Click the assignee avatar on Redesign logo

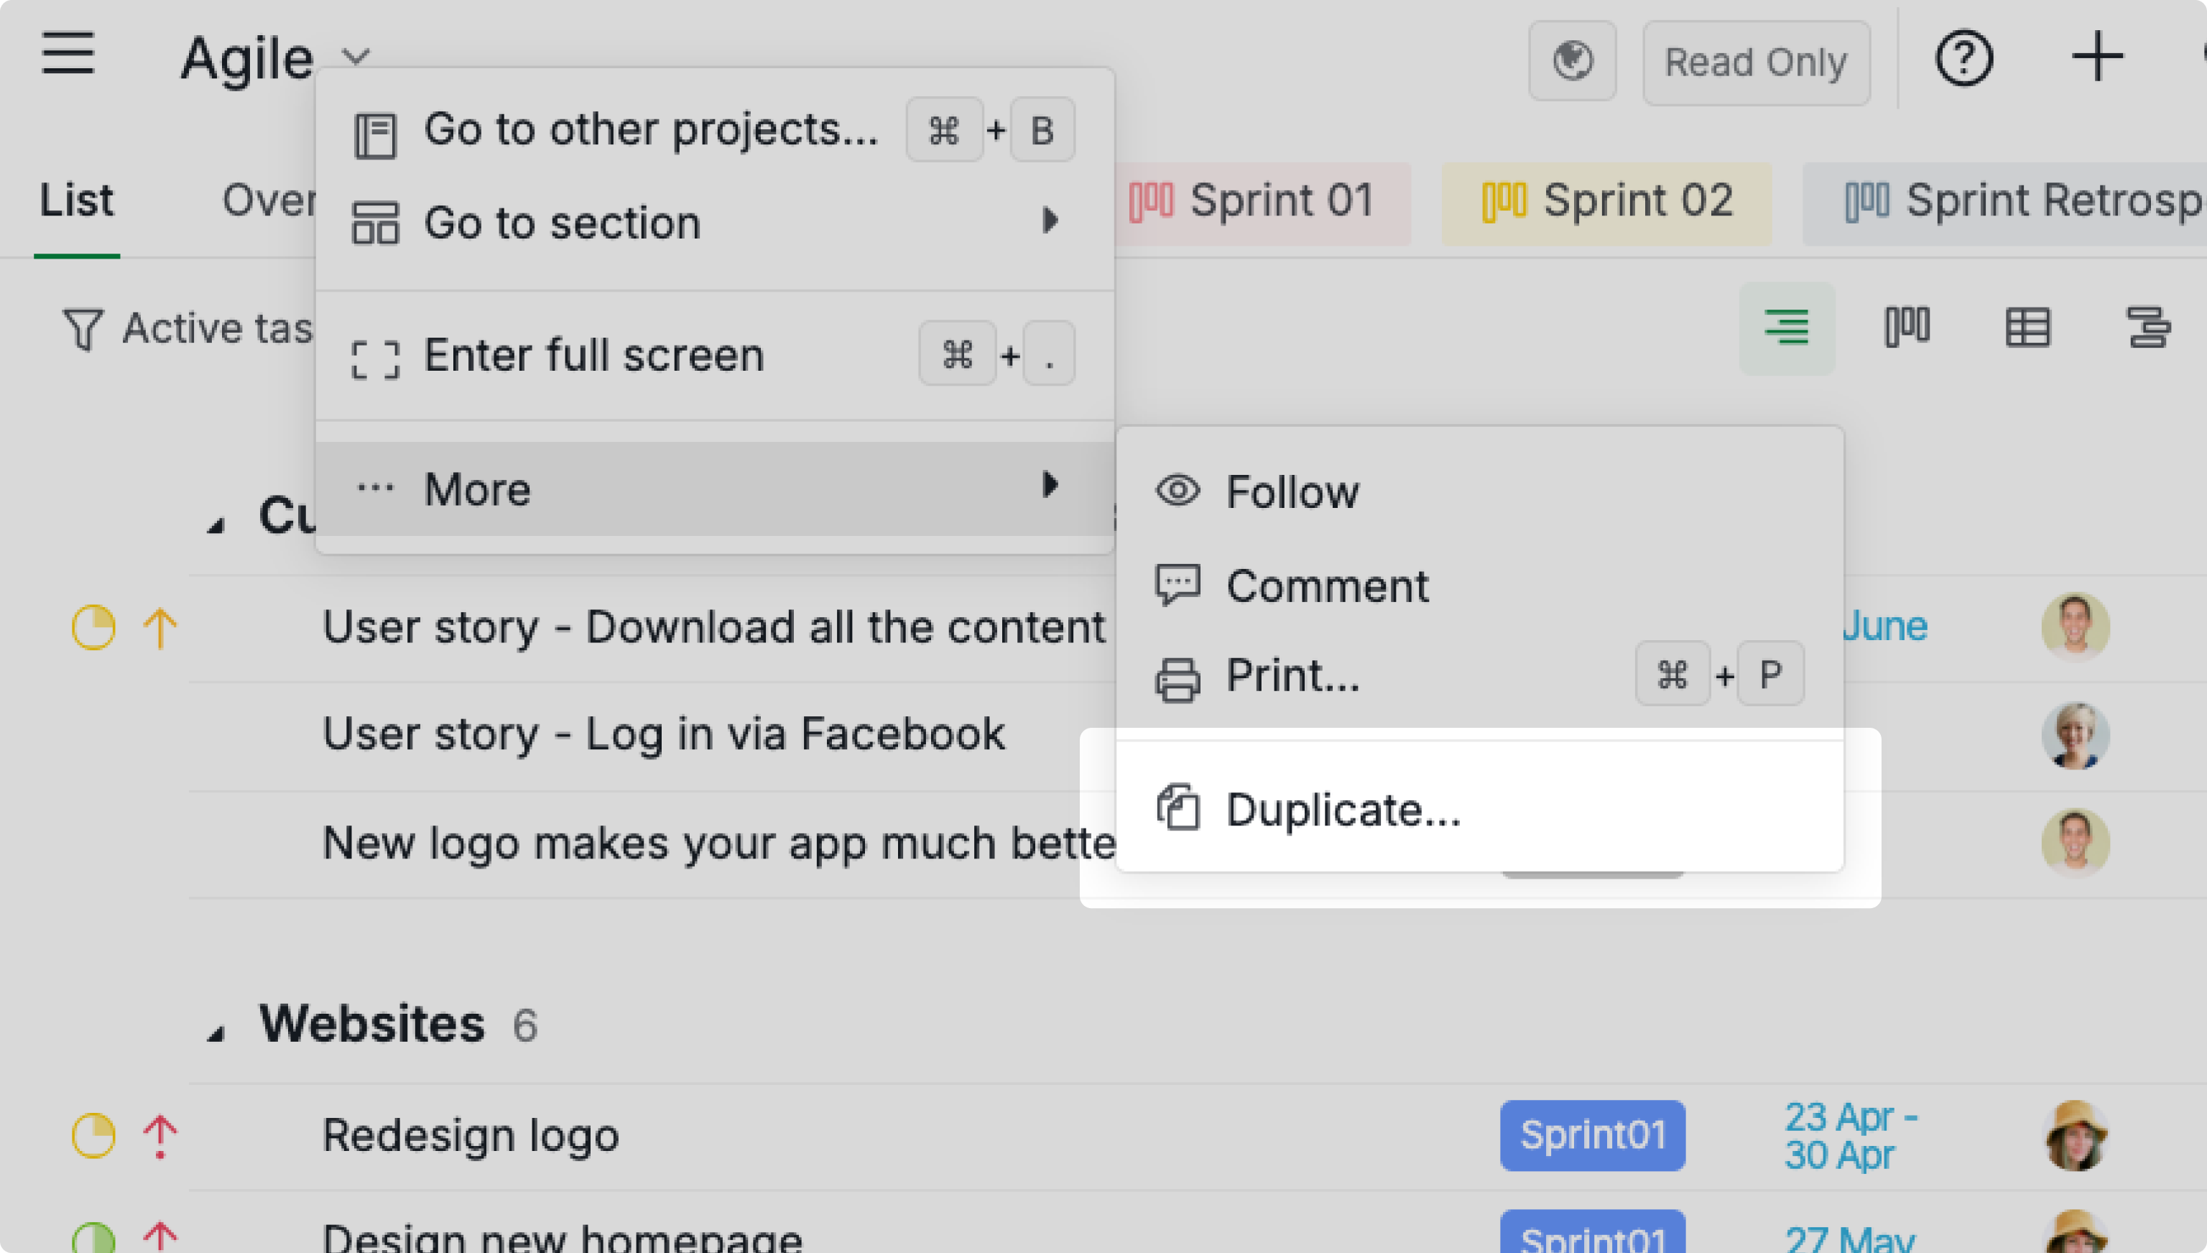2076,1134
